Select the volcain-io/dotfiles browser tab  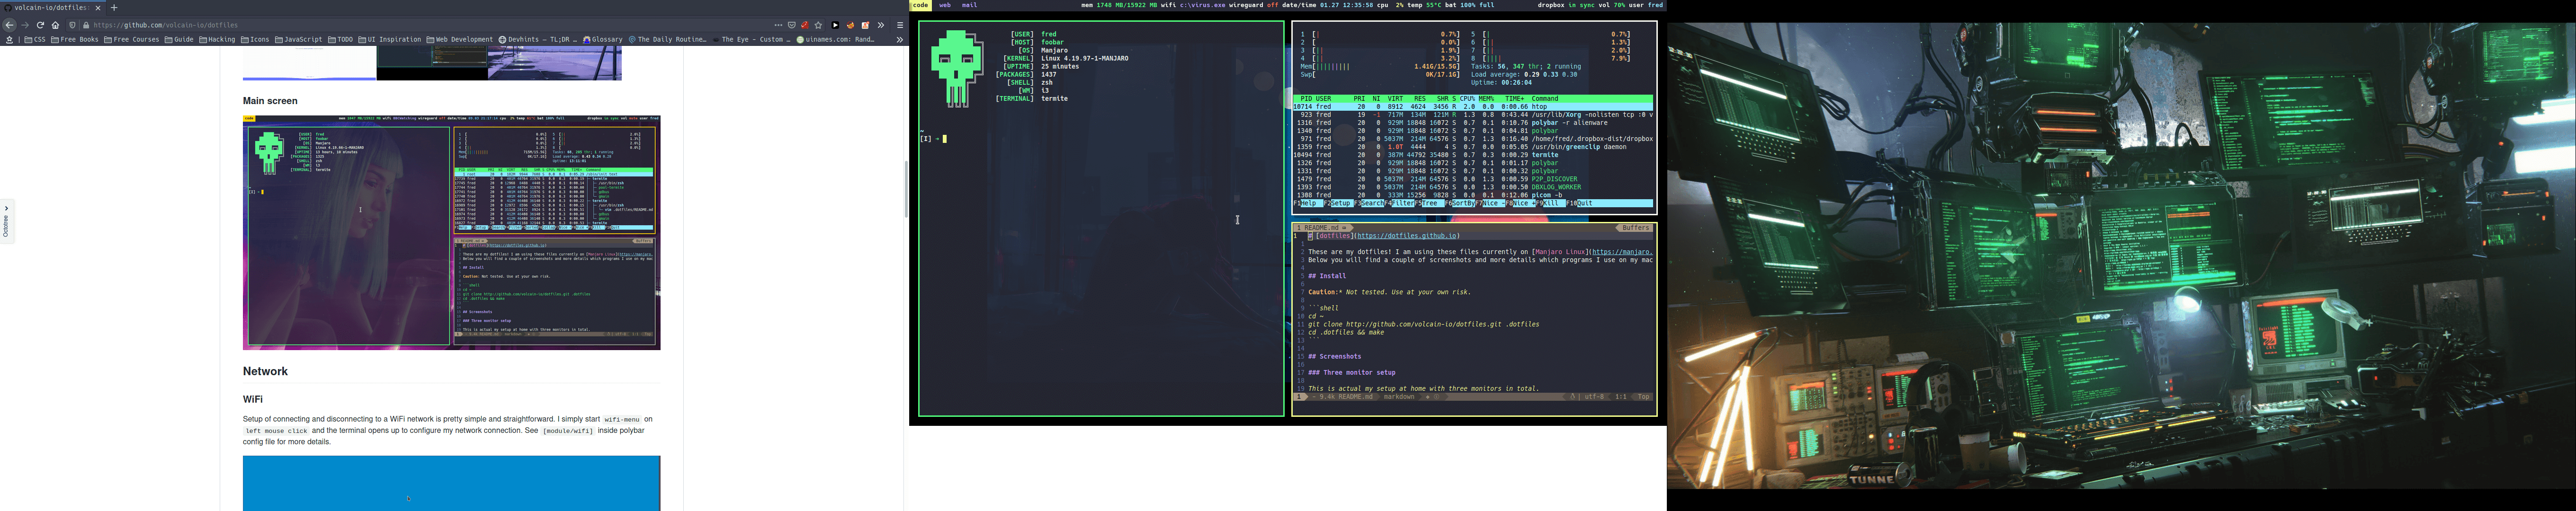coord(50,7)
